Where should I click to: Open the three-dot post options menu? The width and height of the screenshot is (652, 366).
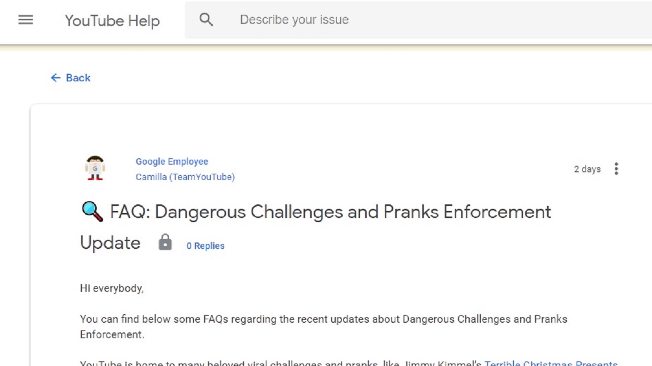616,169
